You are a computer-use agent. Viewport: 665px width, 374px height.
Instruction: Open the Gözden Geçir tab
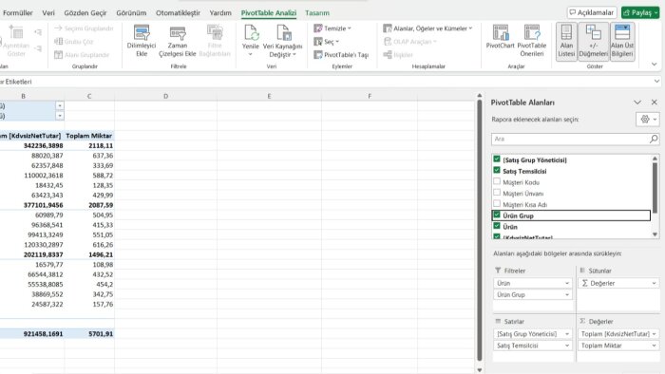[85, 12]
